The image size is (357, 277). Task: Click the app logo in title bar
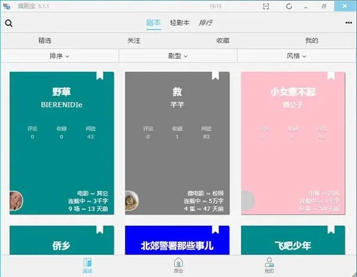click(7, 7)
